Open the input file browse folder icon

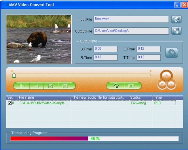[176, 19]
